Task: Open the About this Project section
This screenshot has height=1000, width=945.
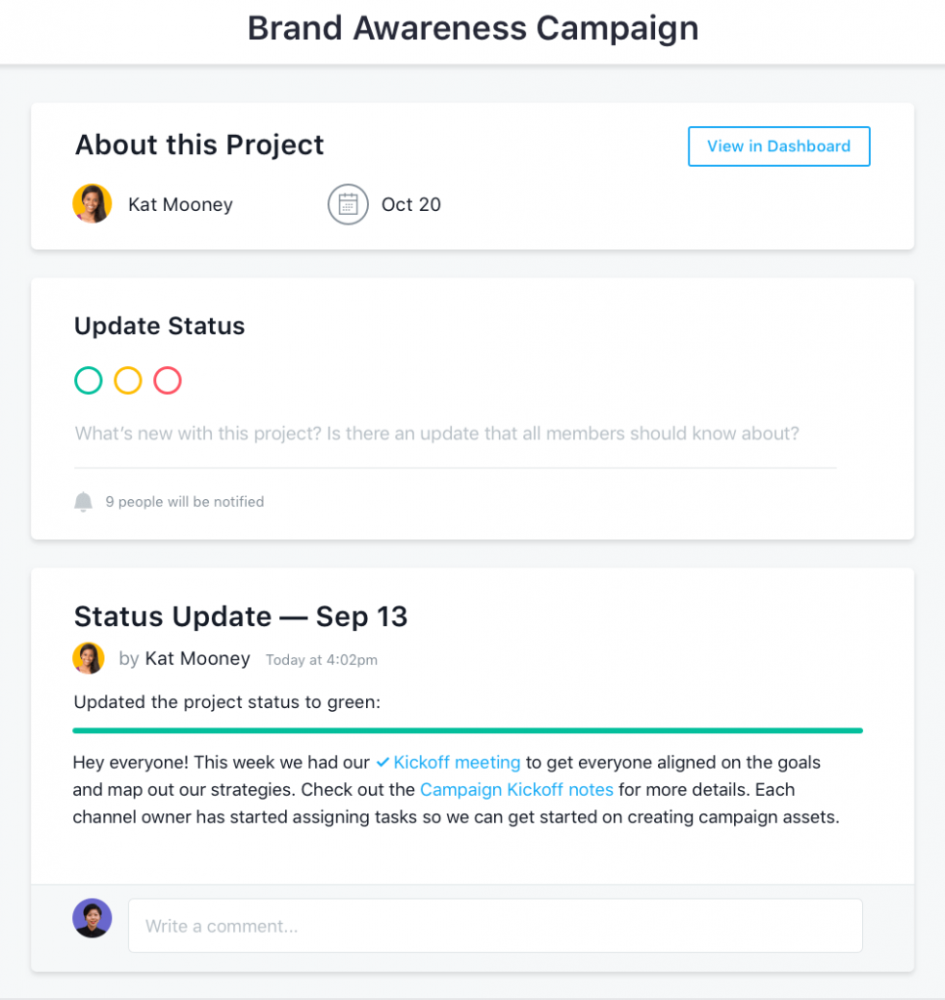Action: [199, 145]
